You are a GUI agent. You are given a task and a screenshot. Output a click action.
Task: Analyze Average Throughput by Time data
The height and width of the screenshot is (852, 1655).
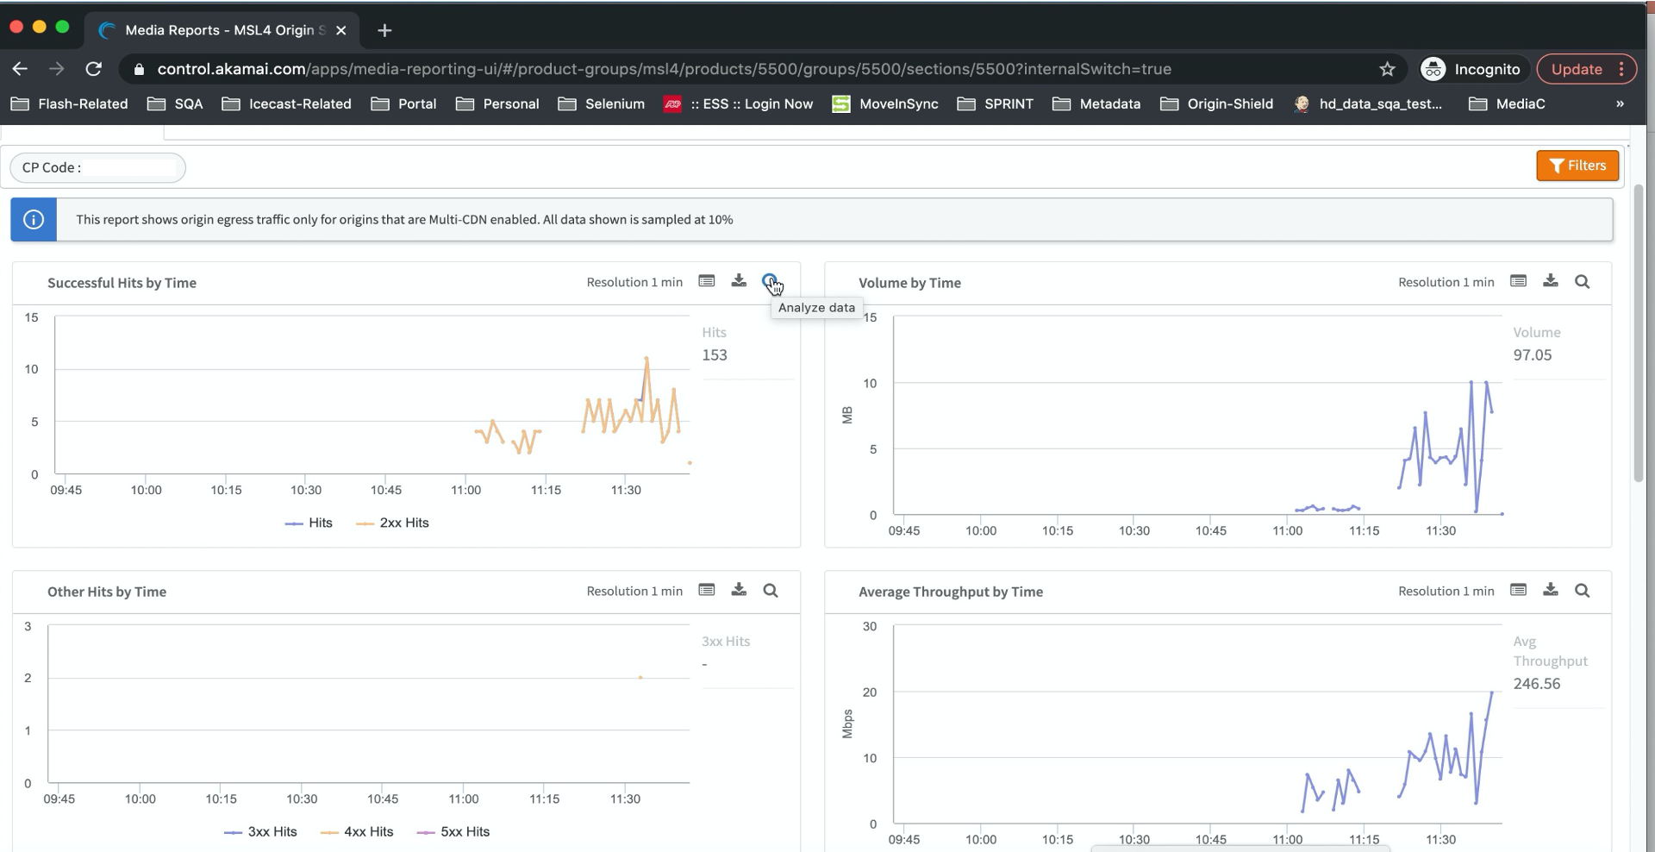pyautogui.click(x=1582, y=590)
